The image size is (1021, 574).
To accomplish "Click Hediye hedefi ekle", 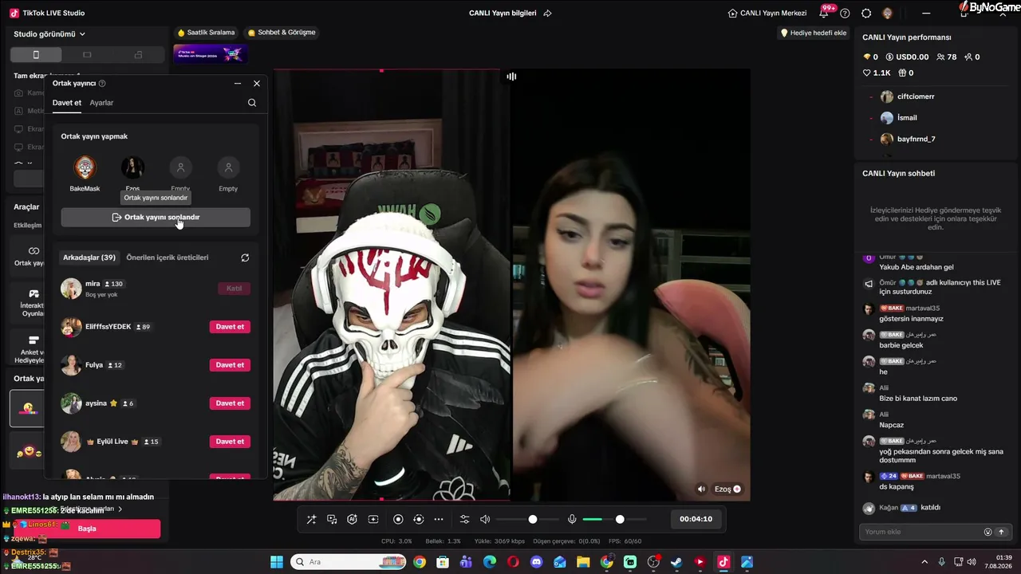I will point(813,33).
